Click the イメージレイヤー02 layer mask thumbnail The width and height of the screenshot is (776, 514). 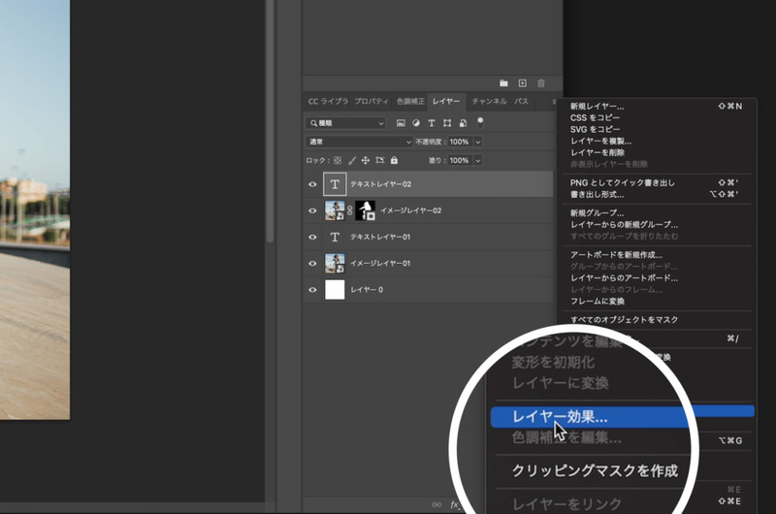click(366, 210)
